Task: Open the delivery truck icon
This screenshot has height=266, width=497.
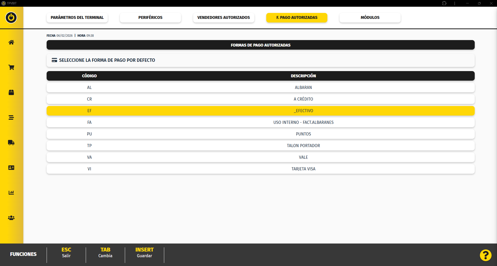Action: coord(11,143)
